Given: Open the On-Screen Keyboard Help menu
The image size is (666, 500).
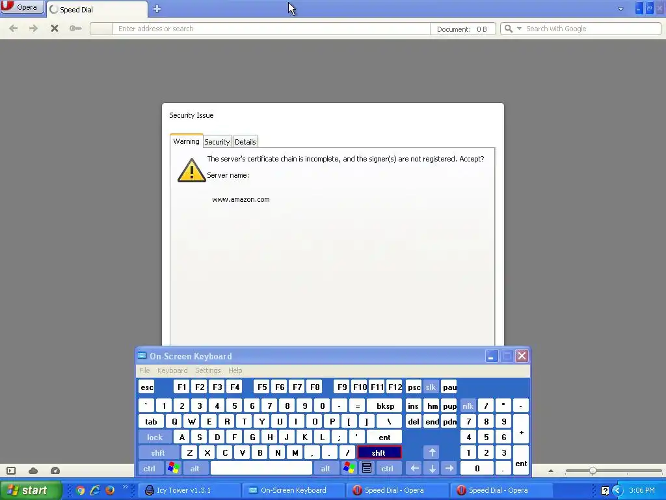Looking at the screenshot, I should coord(235,370).
